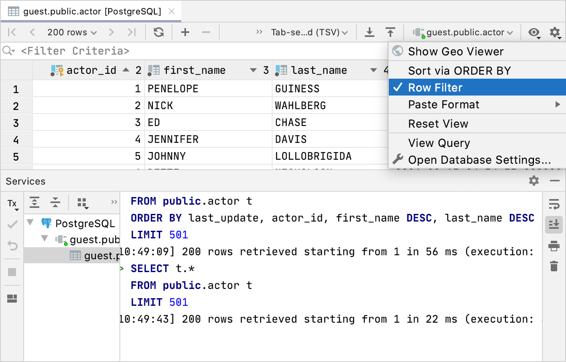Select Sort via ORDER BY menu item

pos(459,71)
